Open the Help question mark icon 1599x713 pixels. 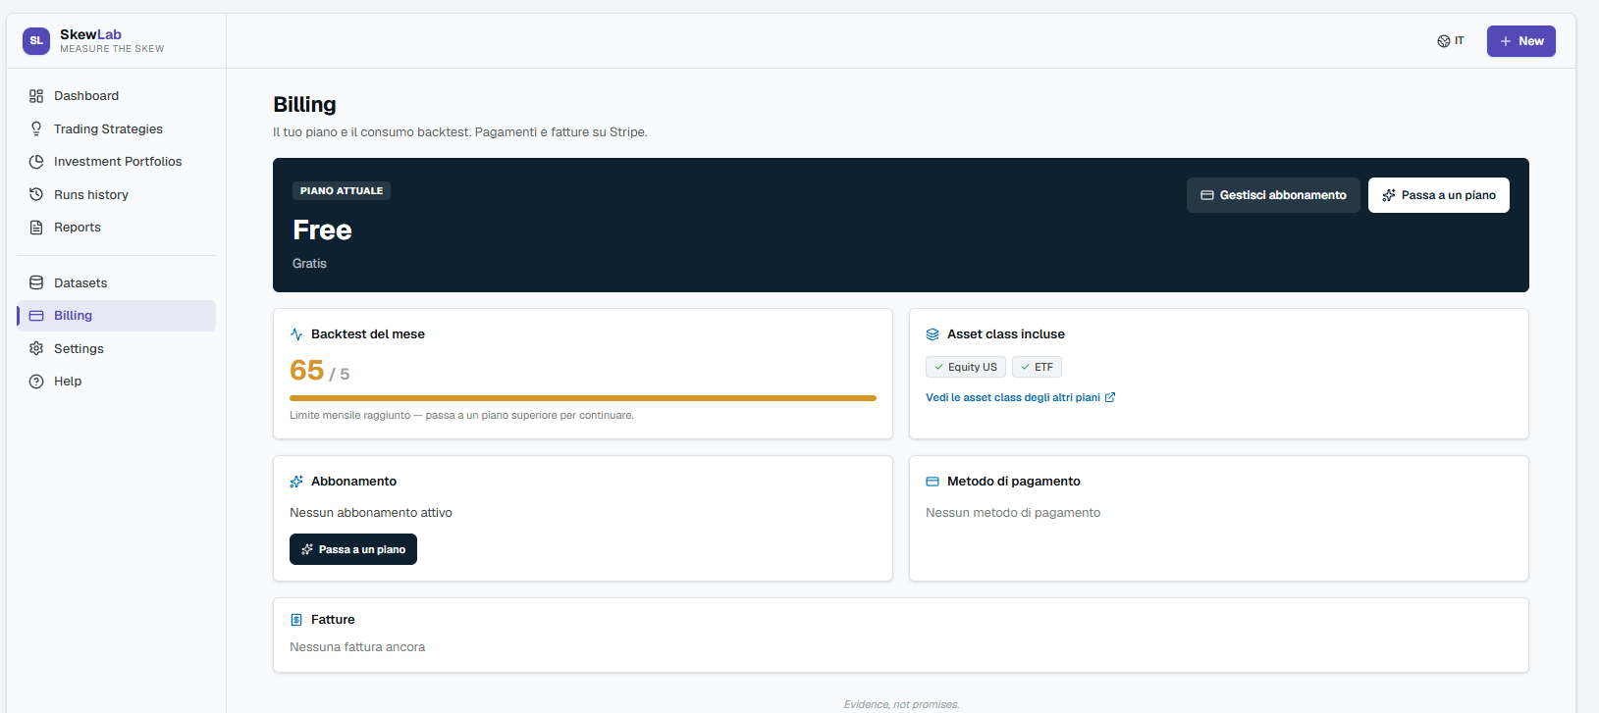(36, 382)
